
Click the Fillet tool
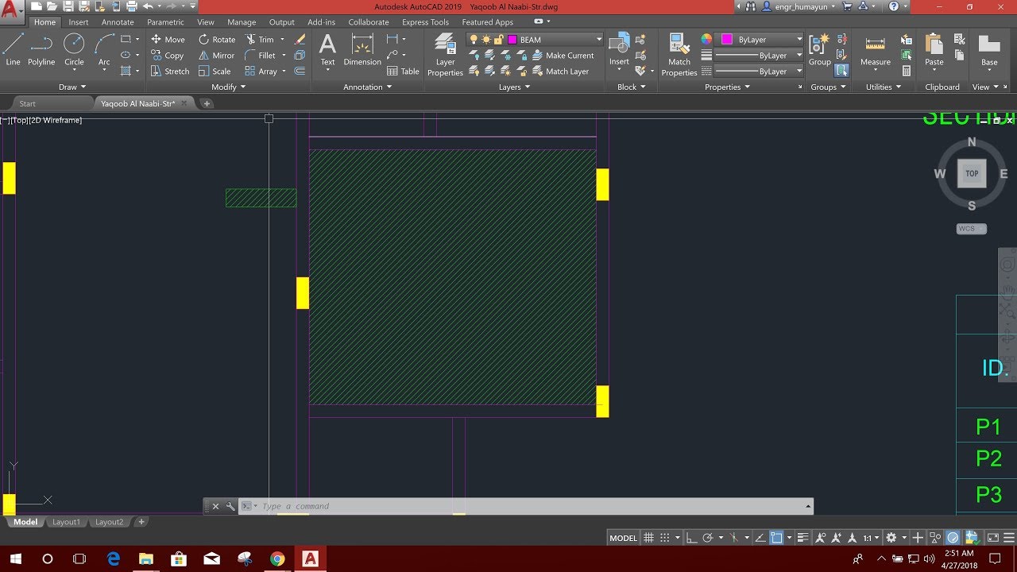[x=261, y=56]
